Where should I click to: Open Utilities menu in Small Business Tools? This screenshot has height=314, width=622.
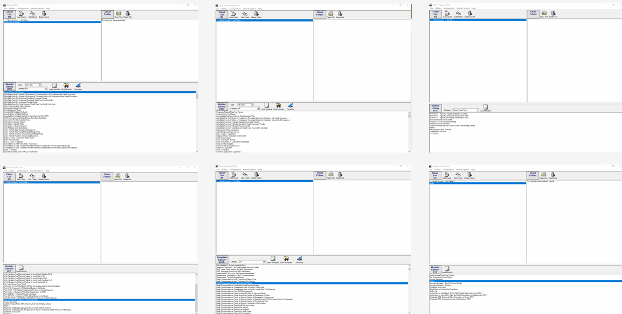225,8
